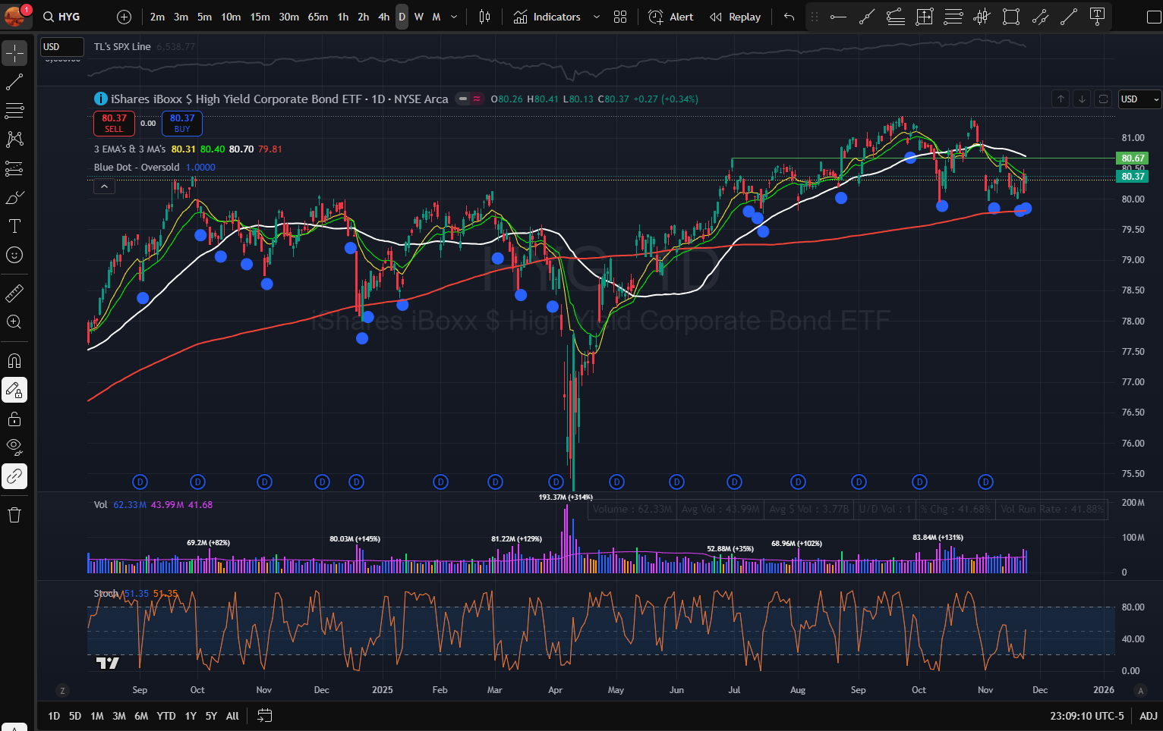Start bar Replay mode
This screenshot has height=731, width=1163.
tap(735, 17)
